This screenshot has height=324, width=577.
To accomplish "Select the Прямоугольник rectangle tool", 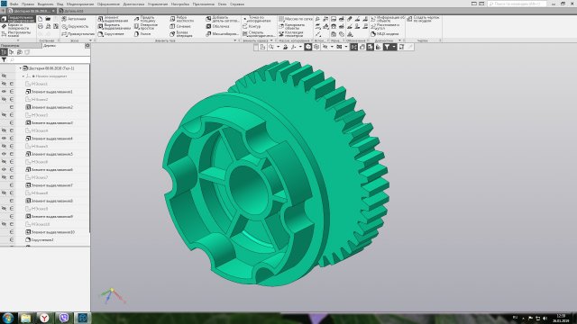I will pos(78,34).
